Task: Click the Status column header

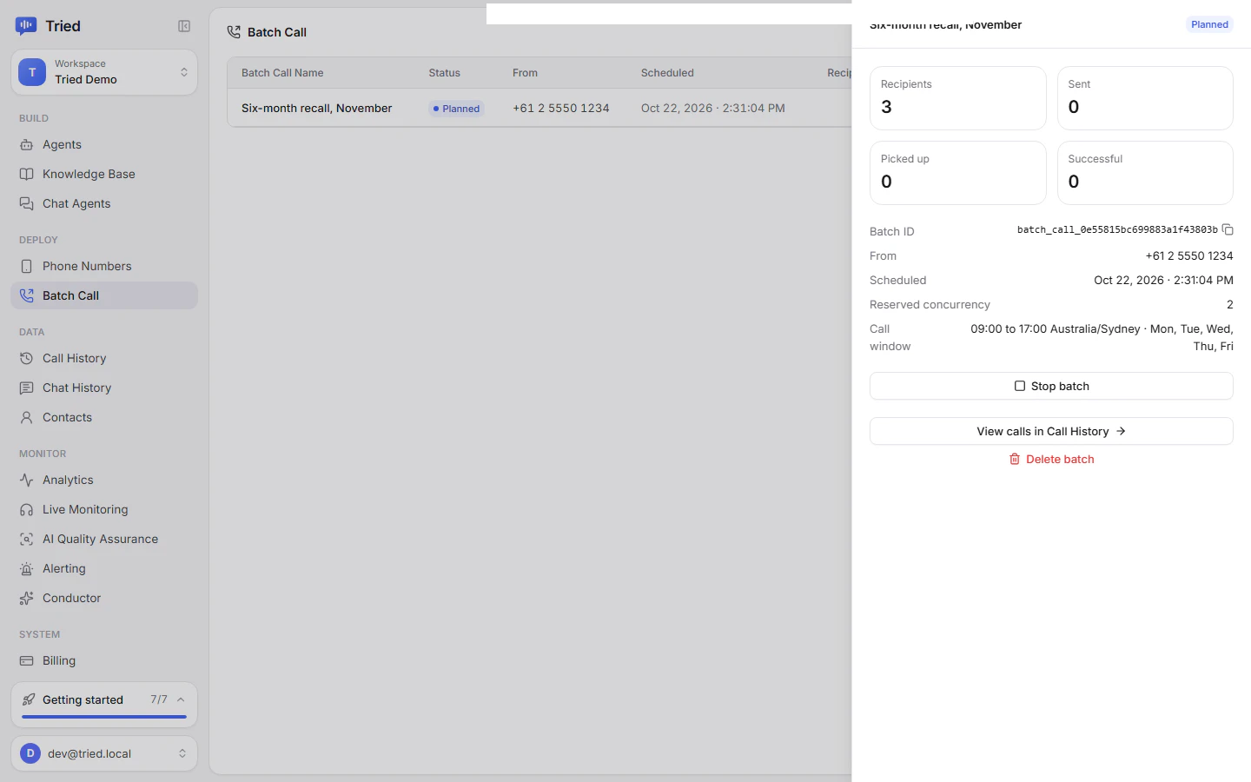Action: [444, 73]
